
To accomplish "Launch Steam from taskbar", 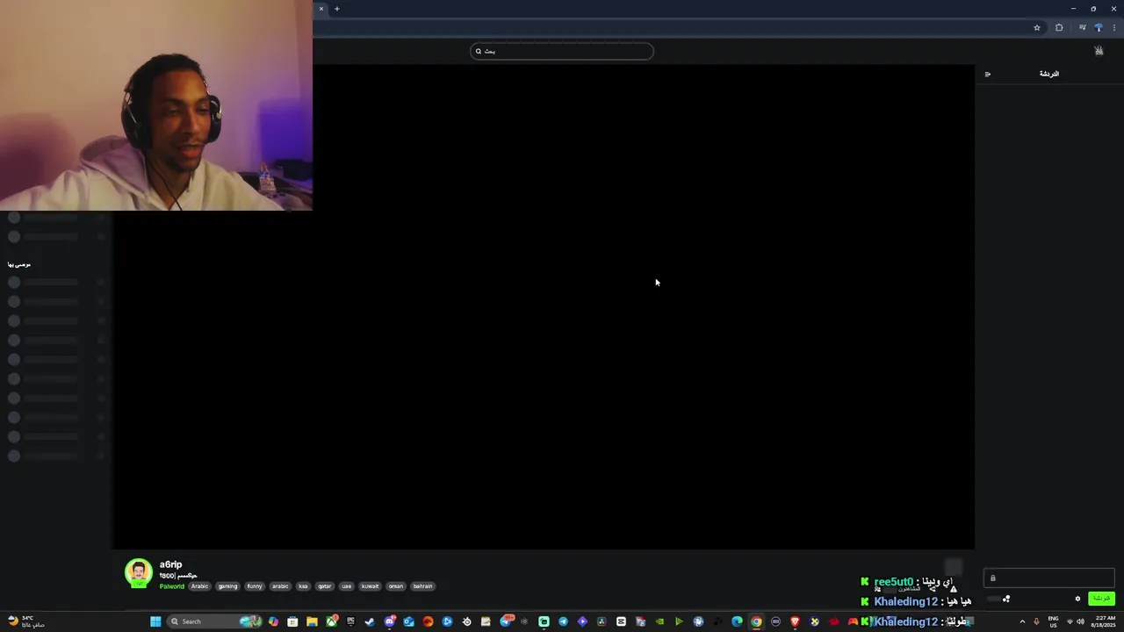I will [x=370, y=621].
